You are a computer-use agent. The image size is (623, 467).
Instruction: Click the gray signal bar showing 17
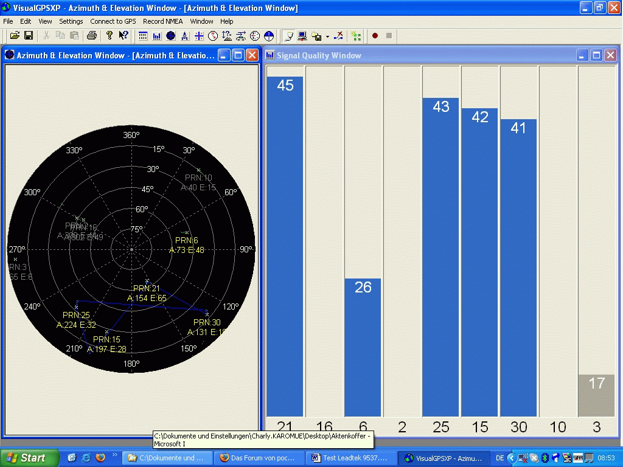pos(596,395)
